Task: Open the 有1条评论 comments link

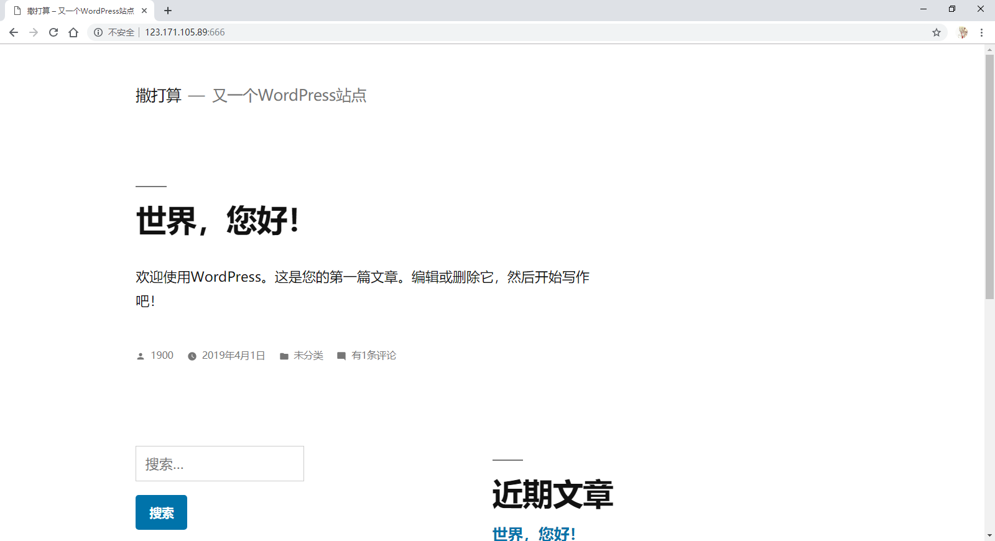Action: point(373,356)
